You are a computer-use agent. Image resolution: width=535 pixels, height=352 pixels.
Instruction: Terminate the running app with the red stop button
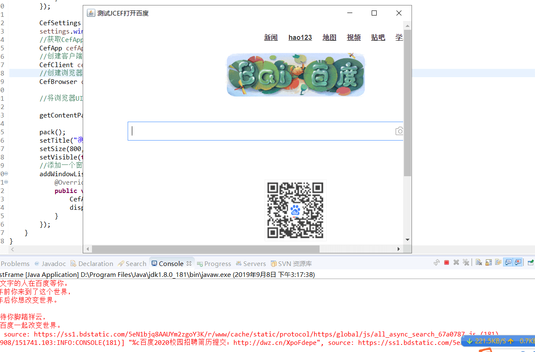(446, 263)
